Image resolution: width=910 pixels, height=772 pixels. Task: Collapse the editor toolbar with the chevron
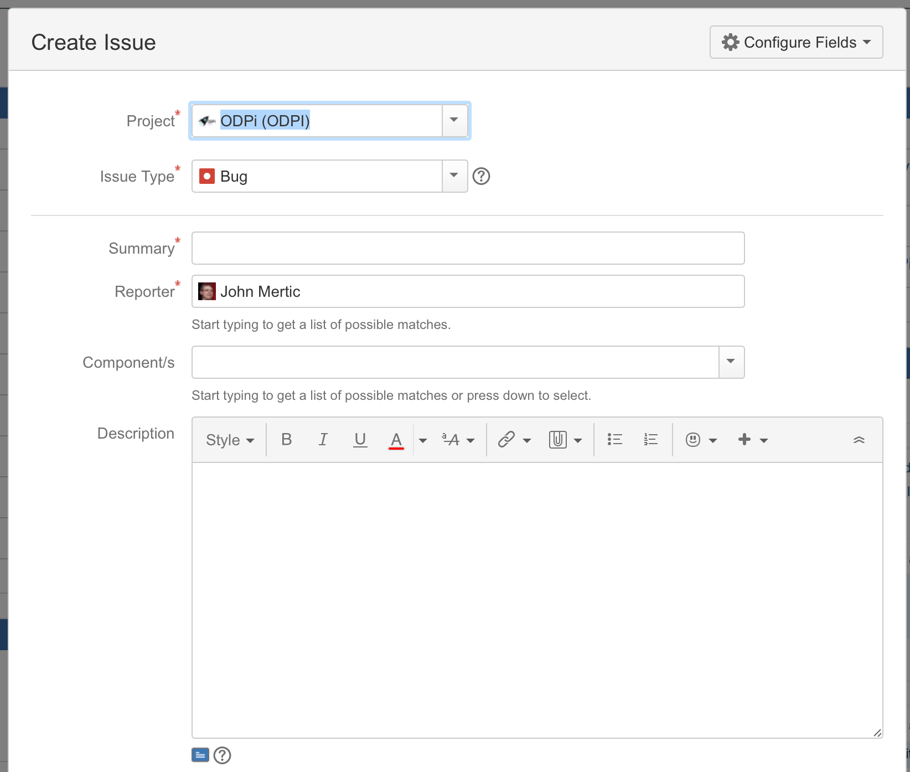[x=860, y=439]
